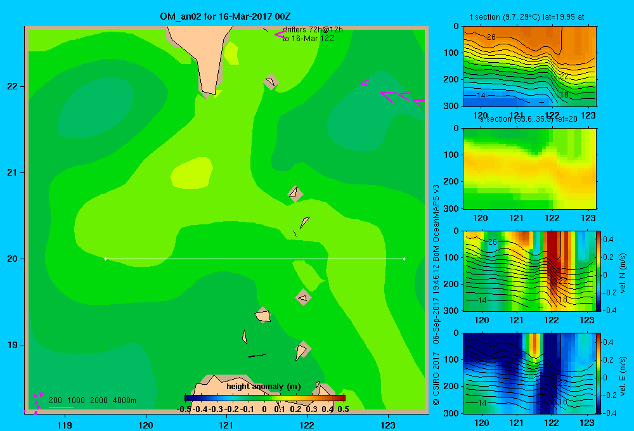Click the '14' isotherm label in temperature section
This screenshot has width=634, height=431.
pos(481,96)
